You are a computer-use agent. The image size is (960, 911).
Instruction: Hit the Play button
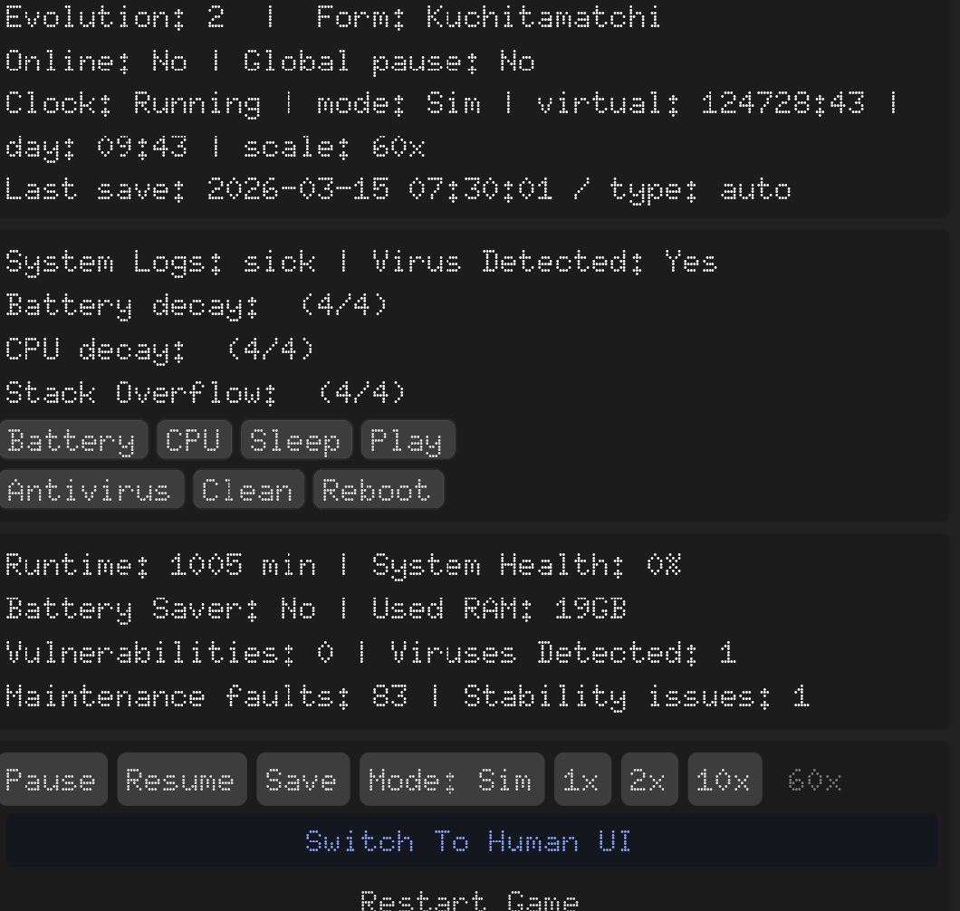pos(407,440)
